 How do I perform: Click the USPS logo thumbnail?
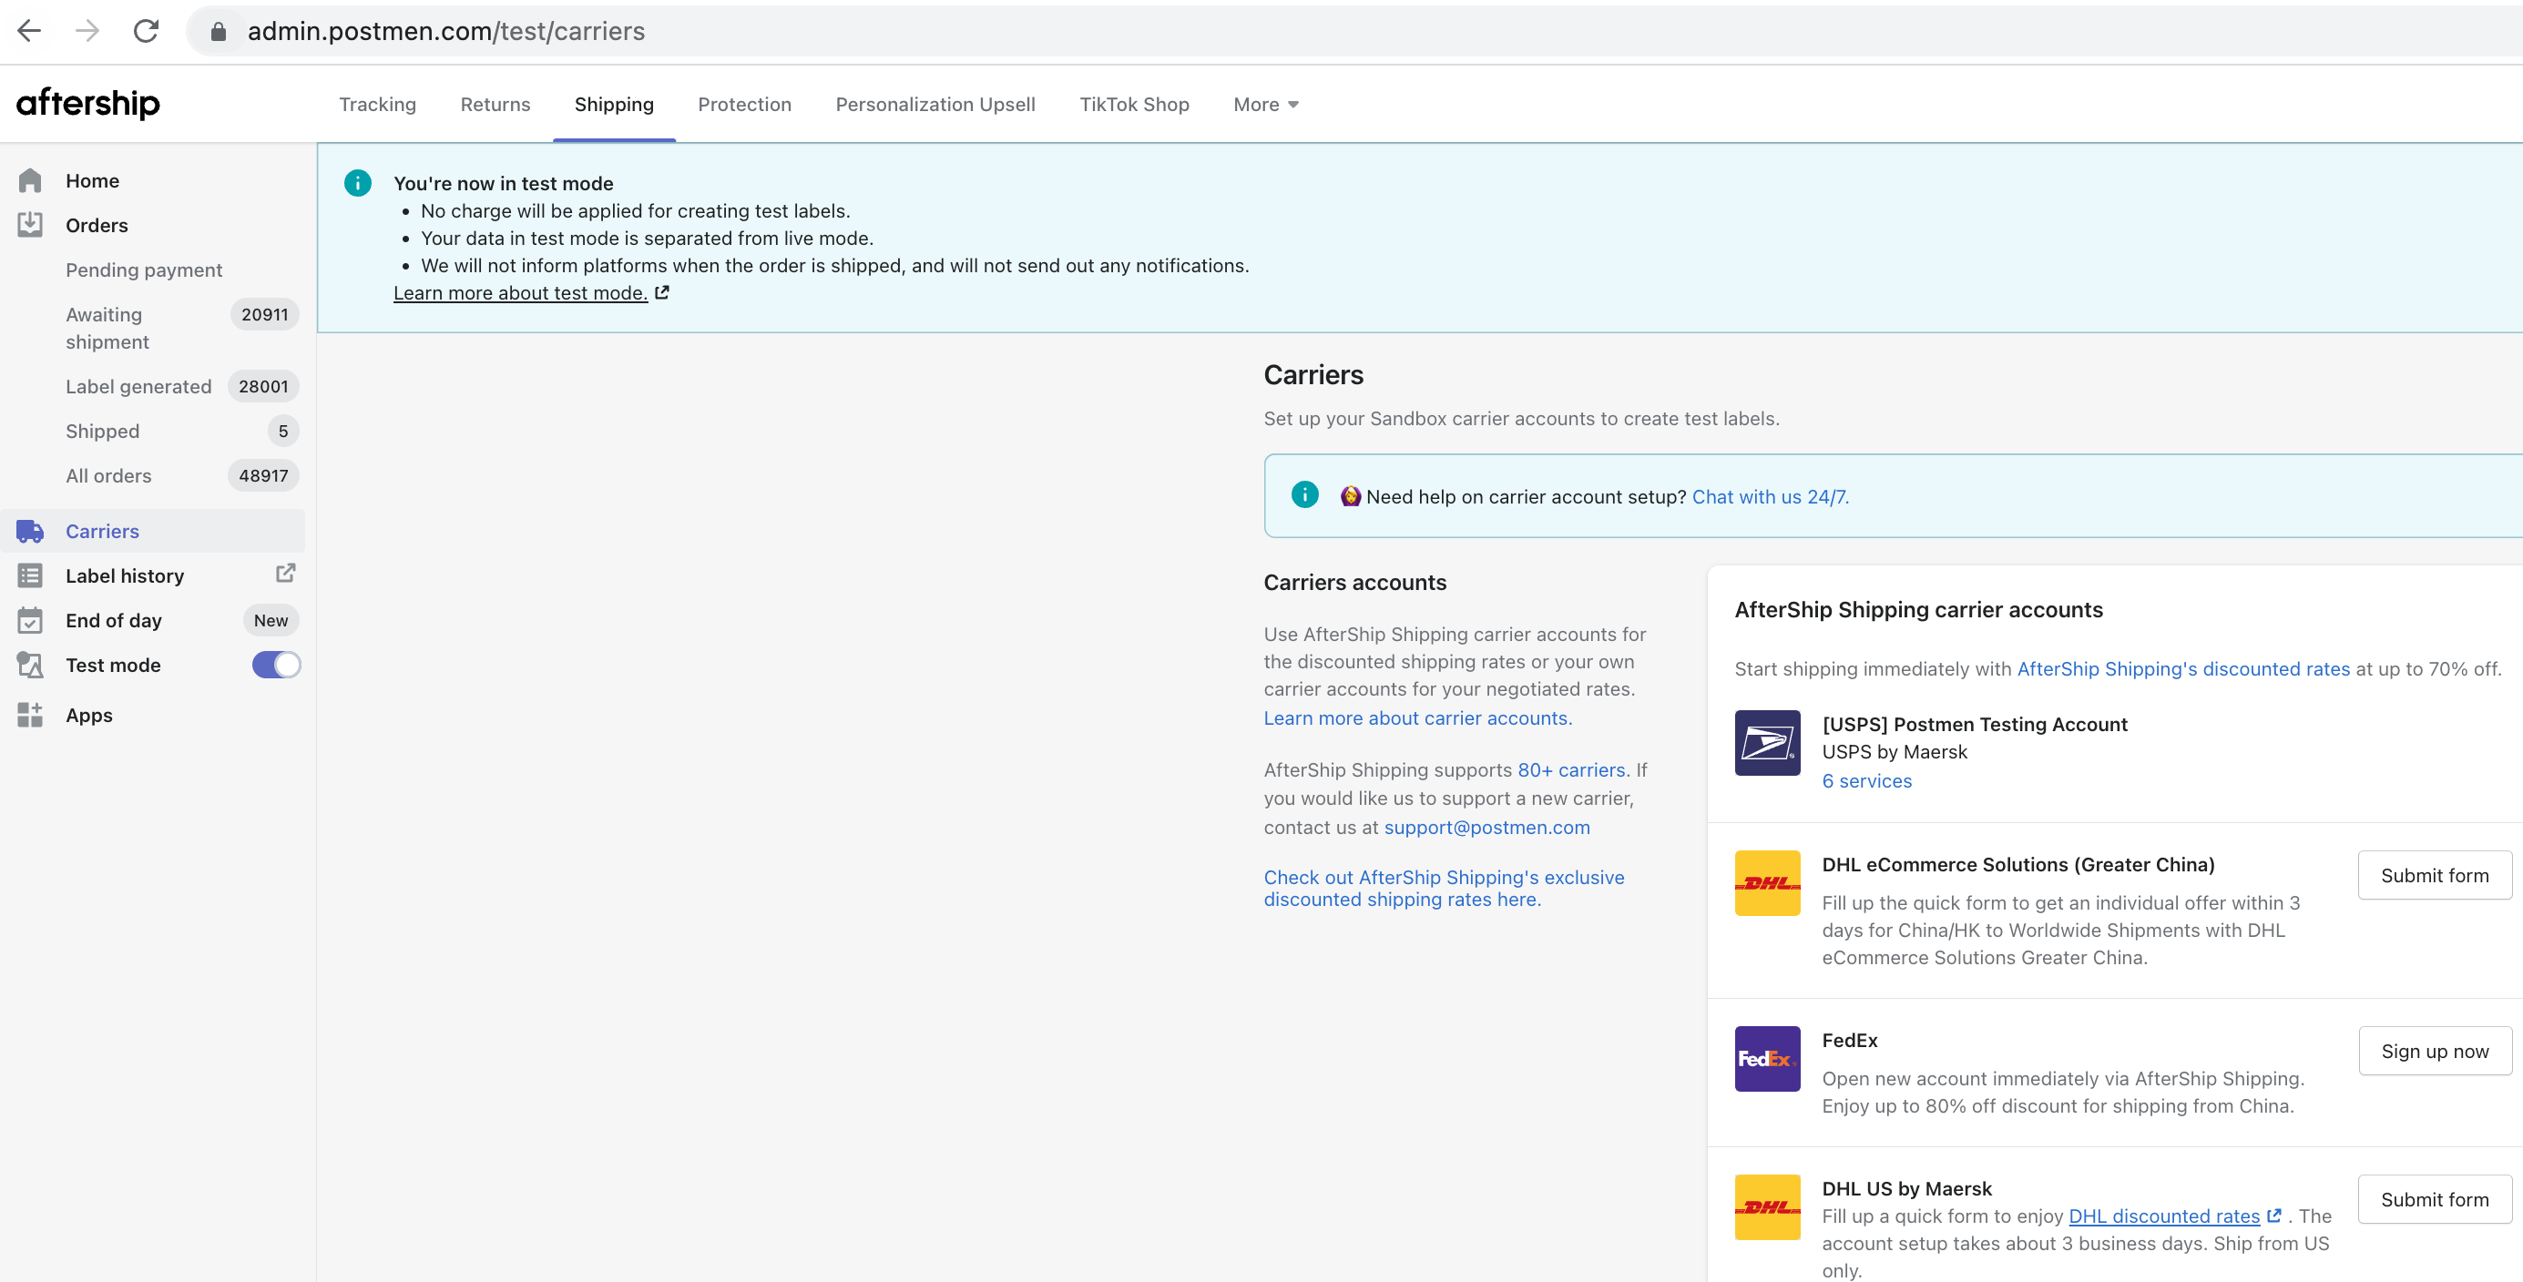[x=1767, y=742]
